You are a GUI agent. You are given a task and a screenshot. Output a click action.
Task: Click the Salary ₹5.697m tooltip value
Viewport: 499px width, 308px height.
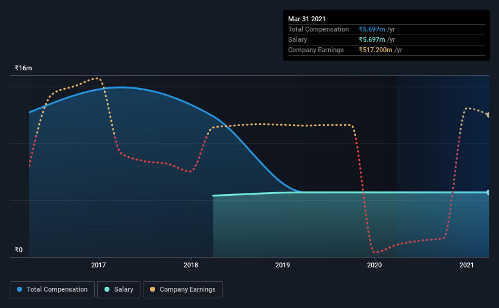[372, 39]
